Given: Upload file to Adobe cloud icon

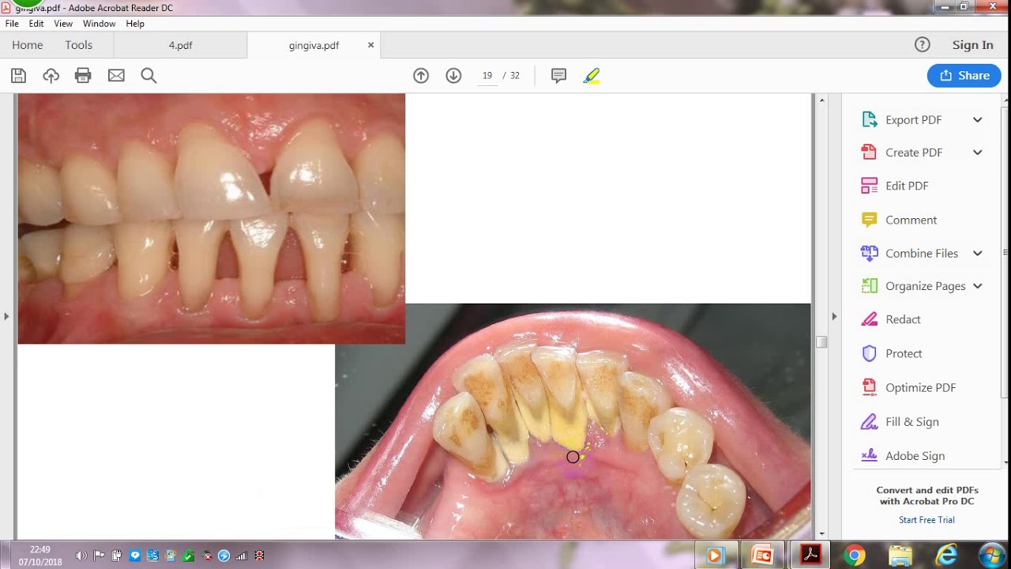Looking at the screenshot, I should click(51, 76).
